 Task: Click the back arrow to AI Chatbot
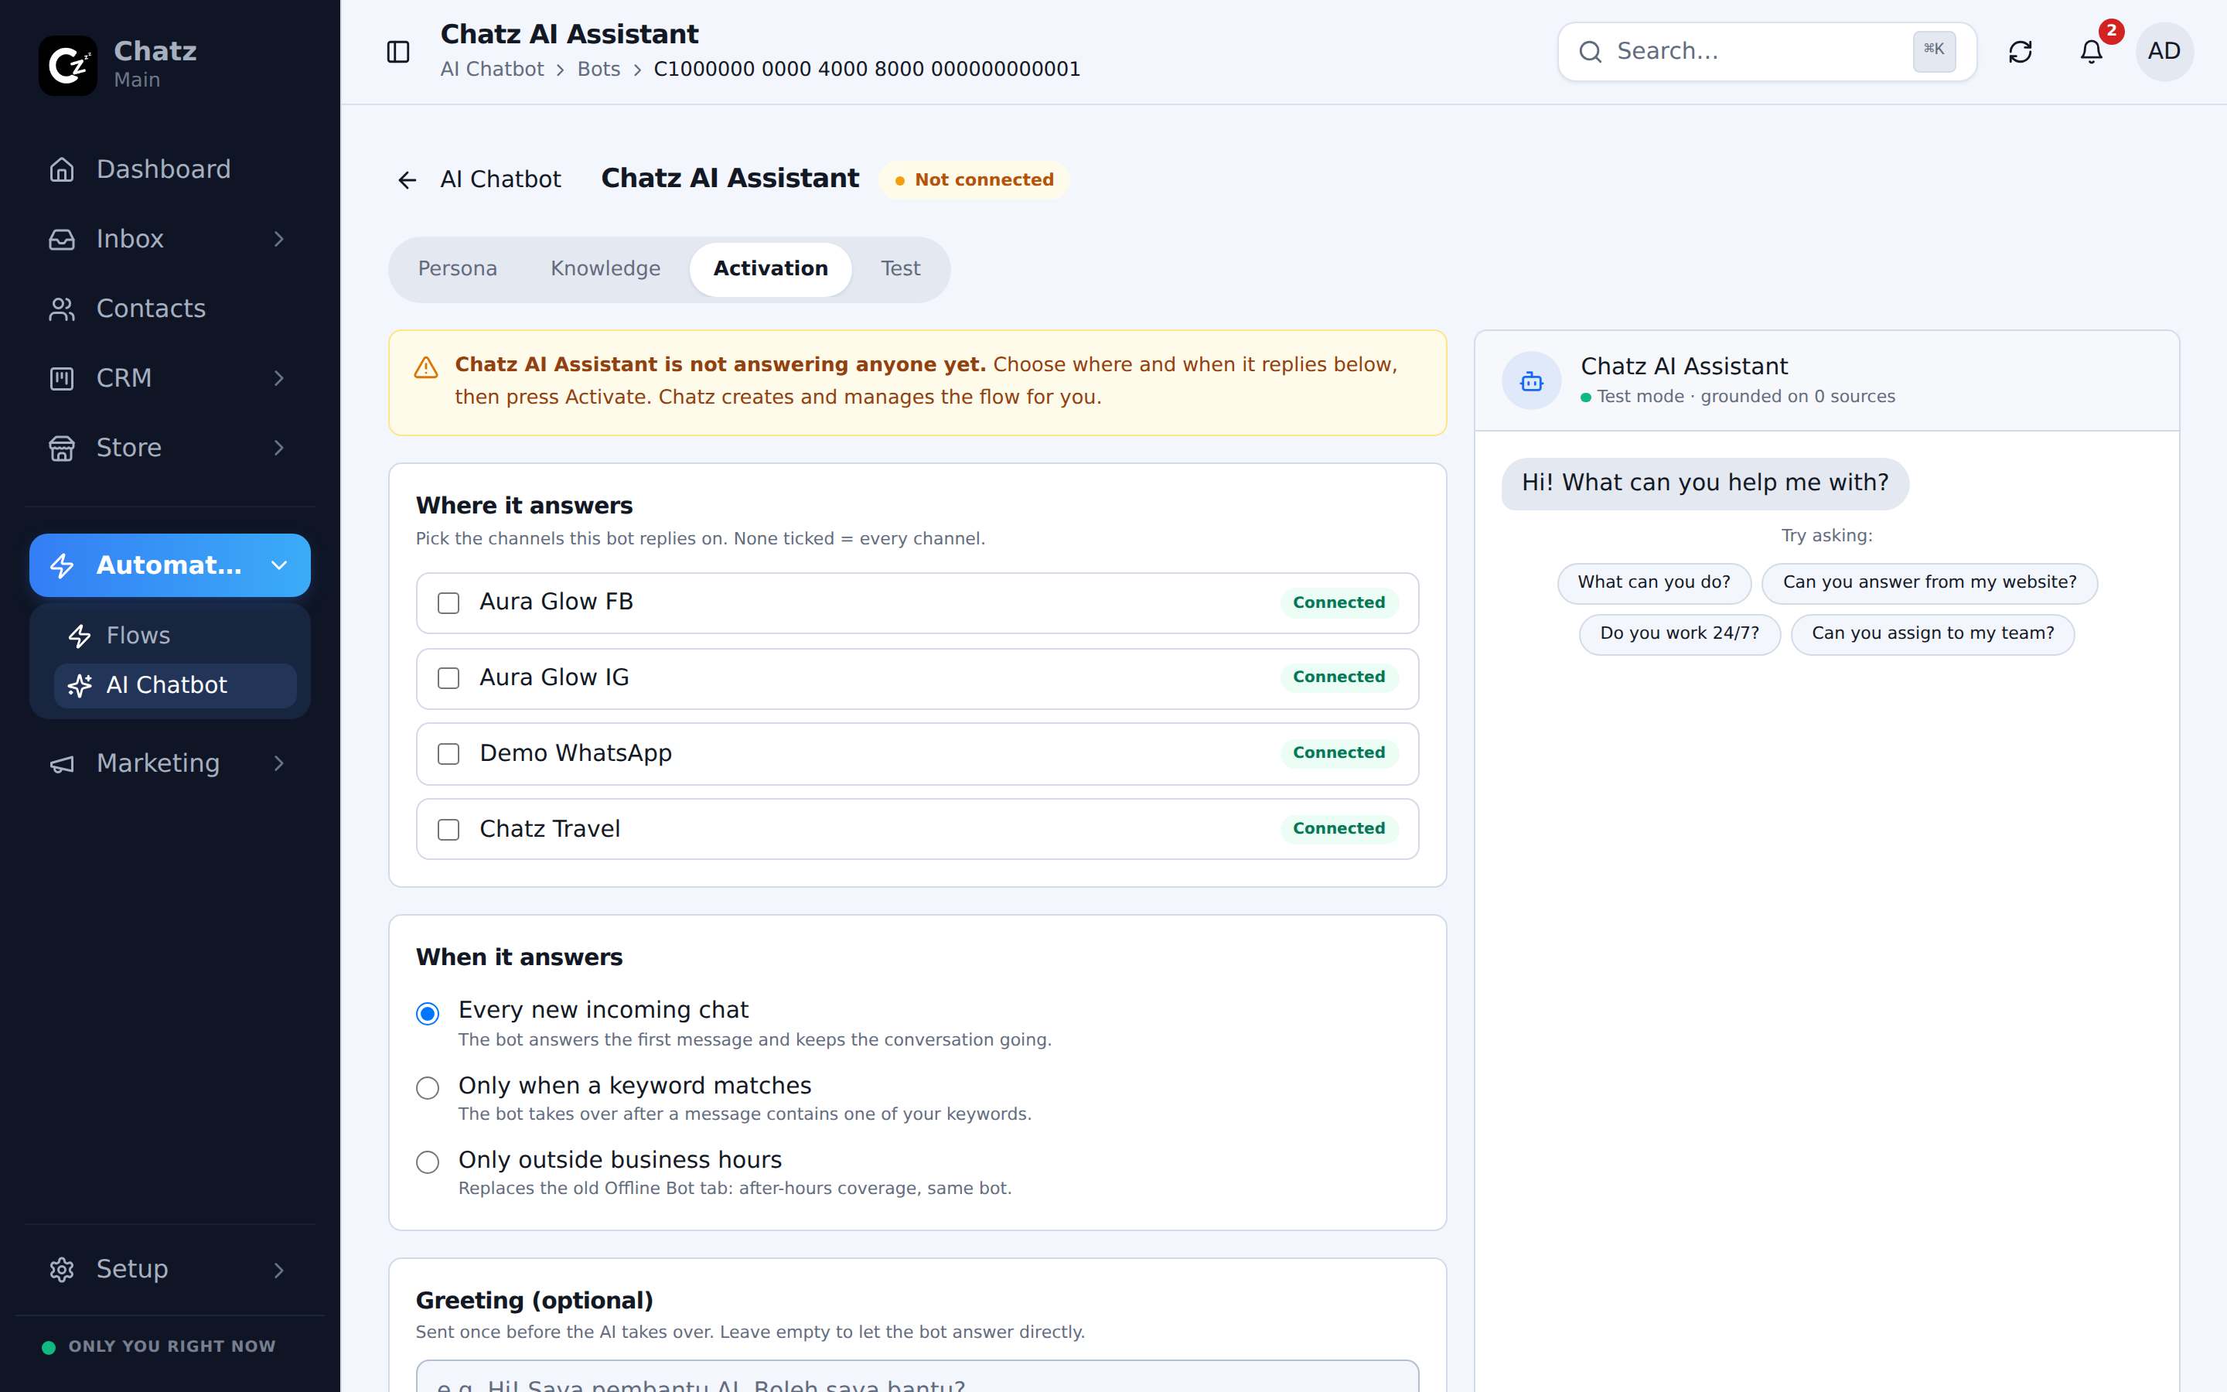click(x=407, y=180)
